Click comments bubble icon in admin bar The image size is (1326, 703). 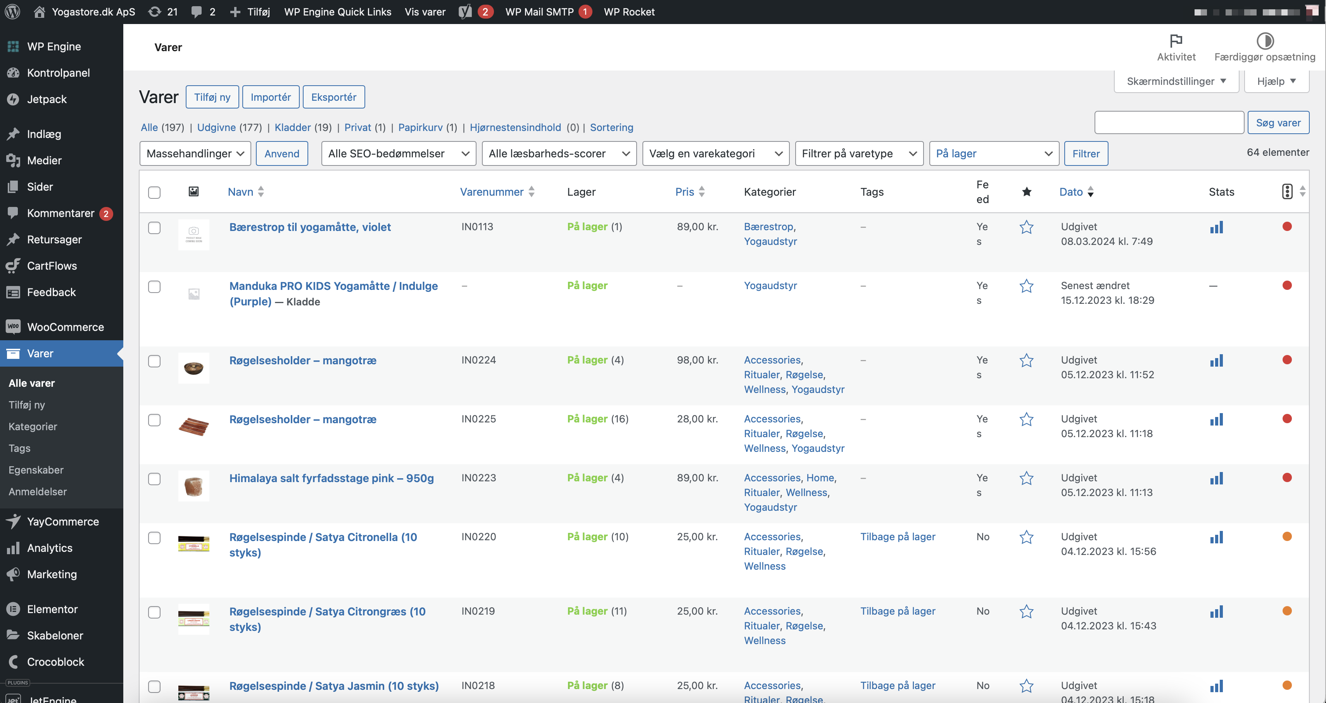(196, 12)
